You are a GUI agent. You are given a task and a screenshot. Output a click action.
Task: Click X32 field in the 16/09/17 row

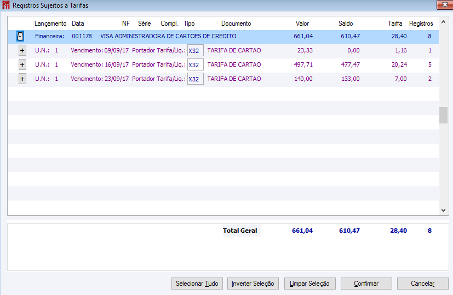(x=196, y=64)
